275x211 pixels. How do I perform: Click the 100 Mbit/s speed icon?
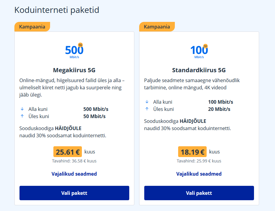[199, 51]
